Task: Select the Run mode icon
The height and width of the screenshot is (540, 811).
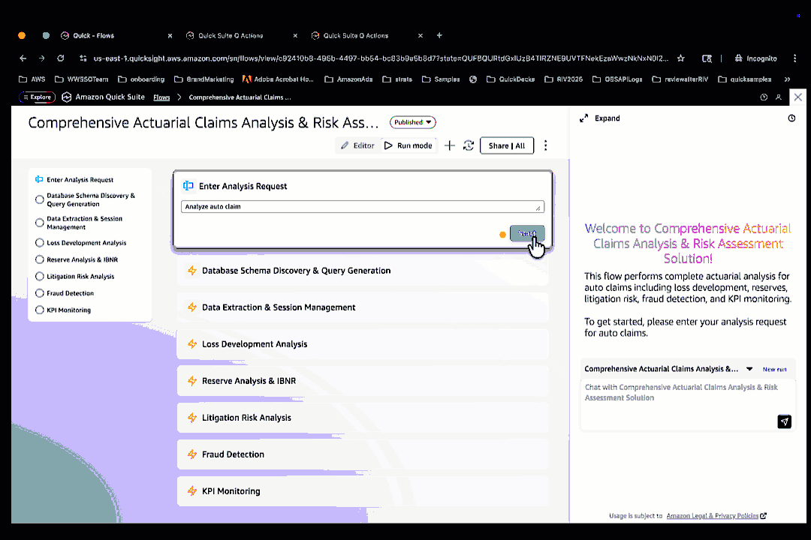Action: (x=389, y=145)
